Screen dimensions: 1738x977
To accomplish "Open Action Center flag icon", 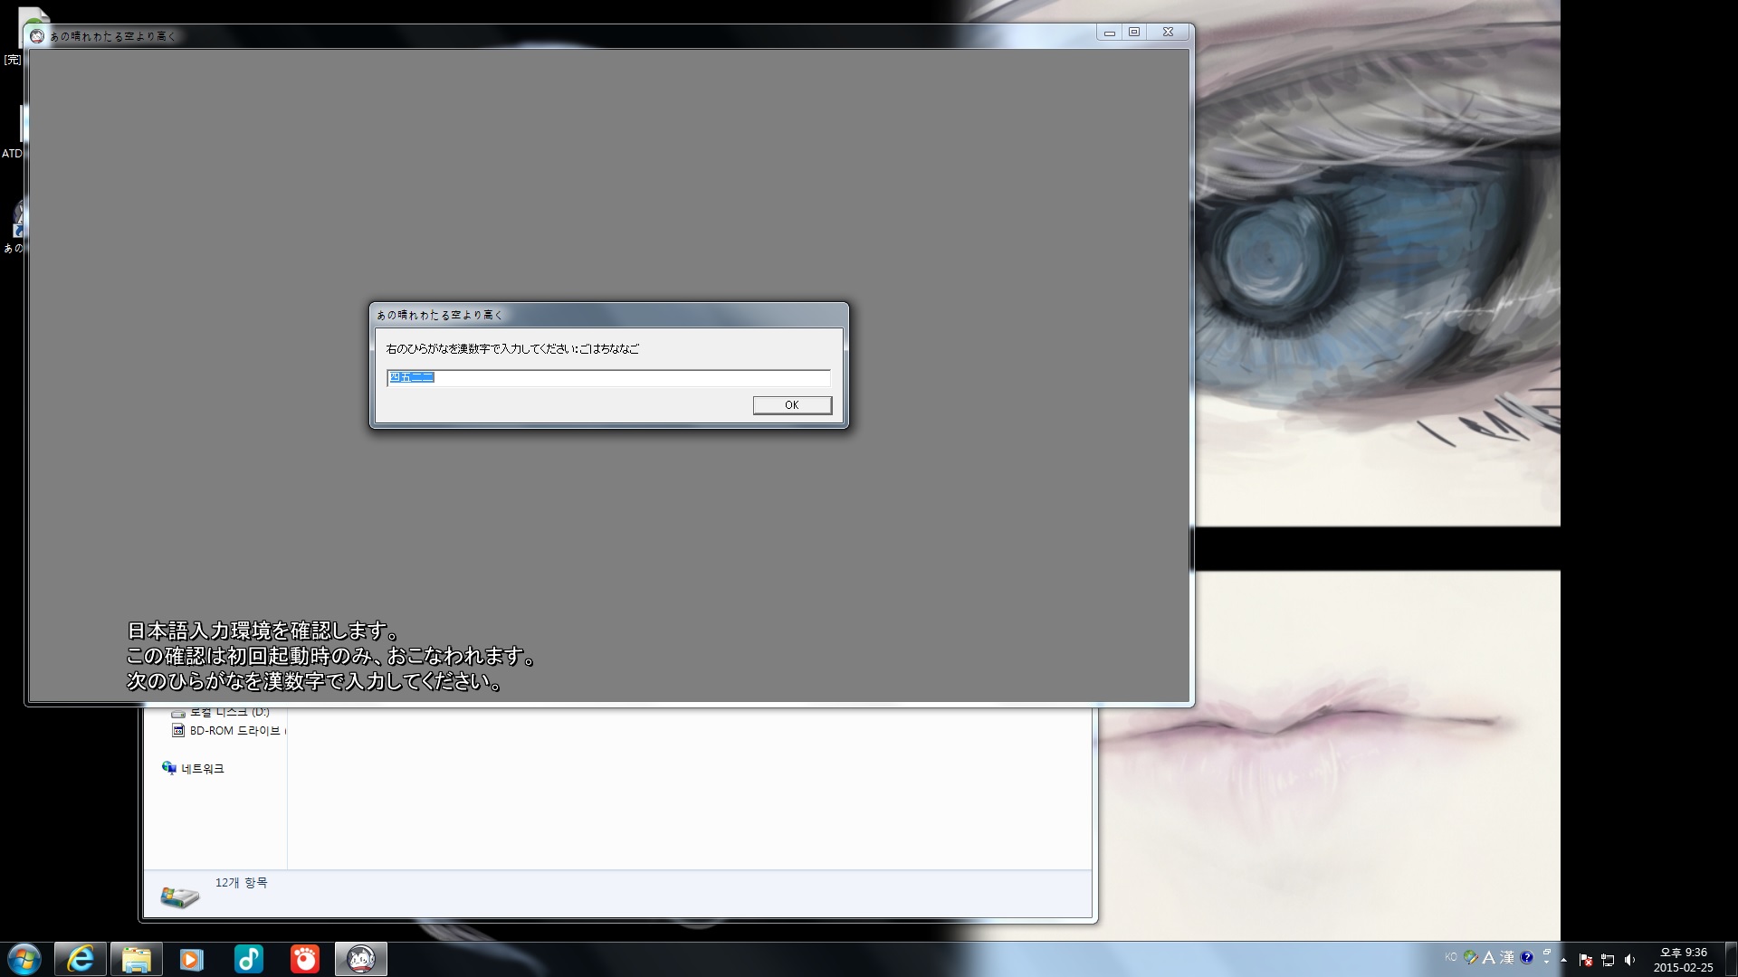I will [1585, 960].
